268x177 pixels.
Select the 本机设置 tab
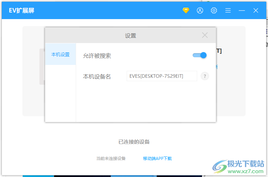(60, 54)
